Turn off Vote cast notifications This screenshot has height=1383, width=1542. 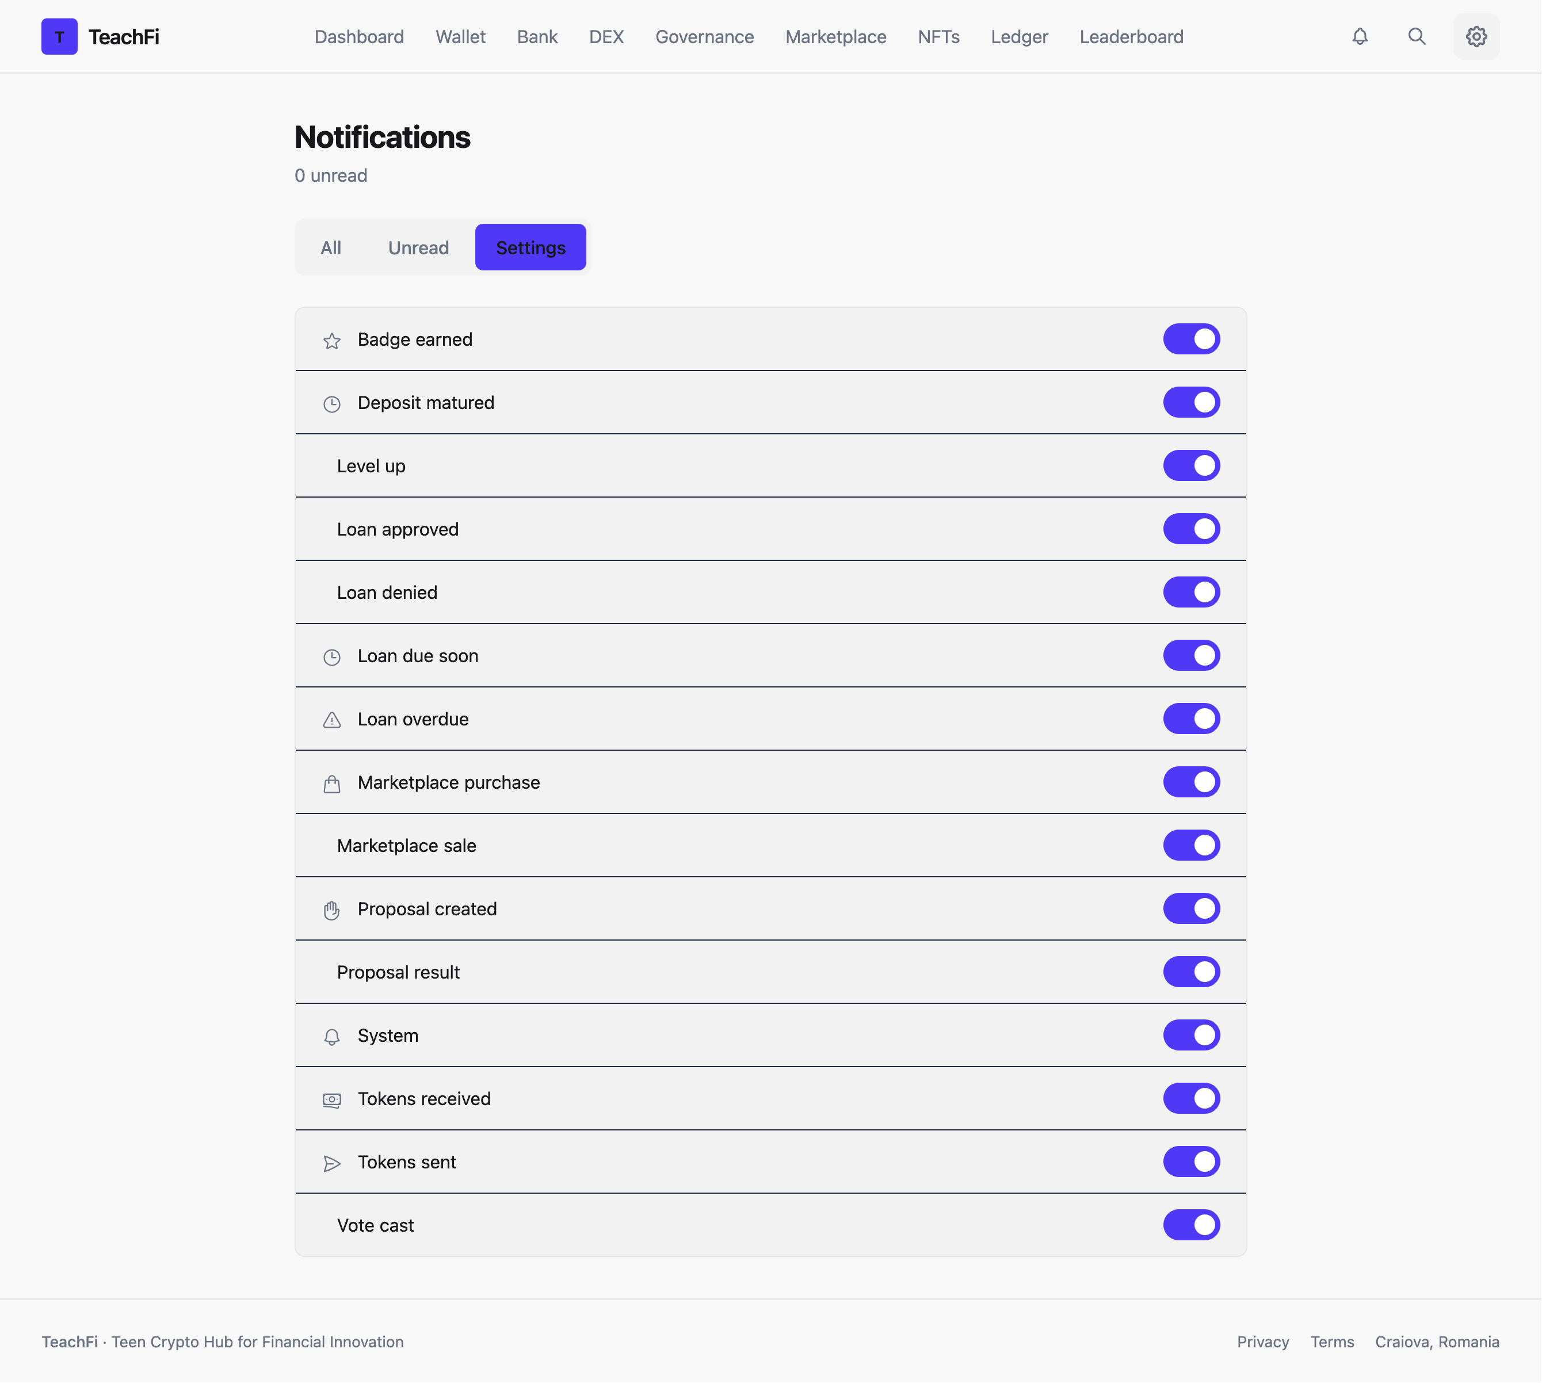1191,1225
